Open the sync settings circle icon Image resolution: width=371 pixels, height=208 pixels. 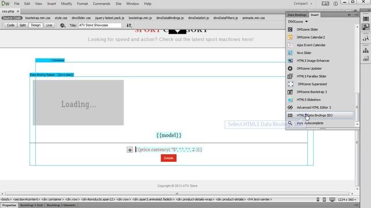(336, 3)
